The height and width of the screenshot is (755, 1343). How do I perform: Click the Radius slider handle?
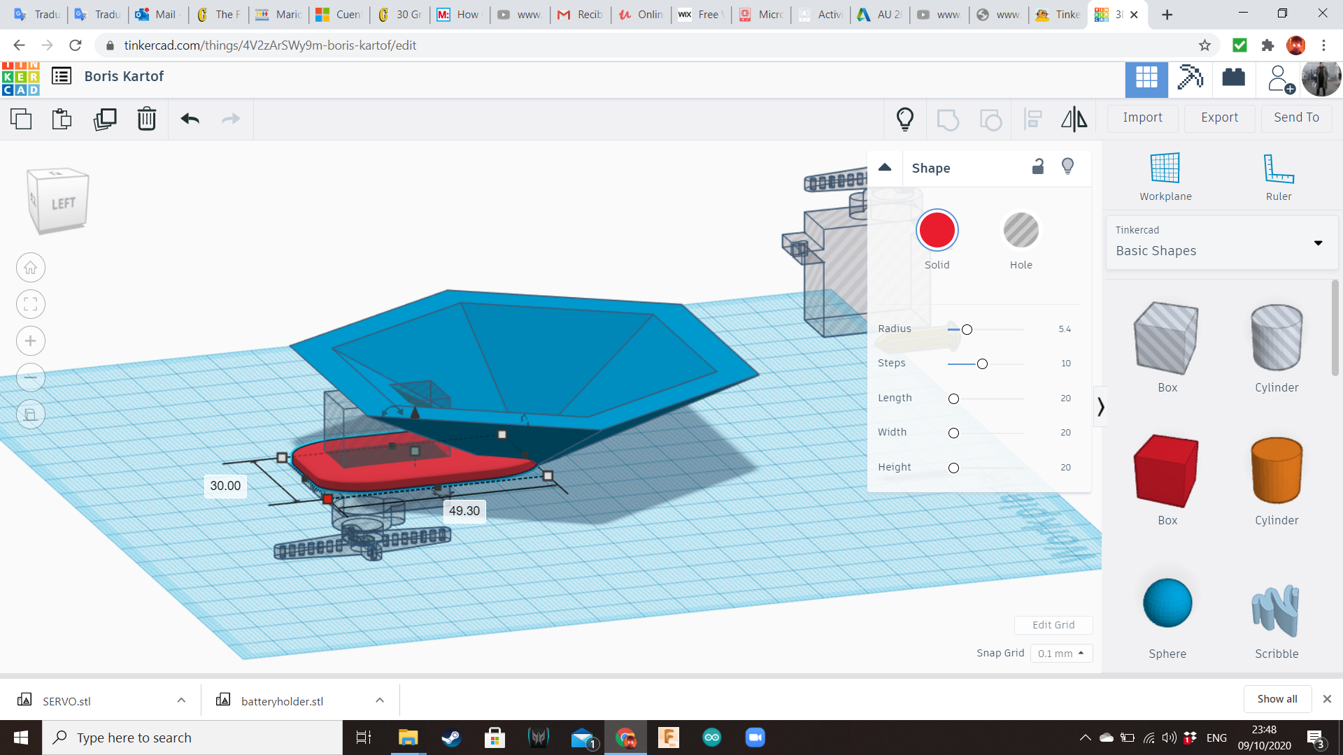pos(967,329)
